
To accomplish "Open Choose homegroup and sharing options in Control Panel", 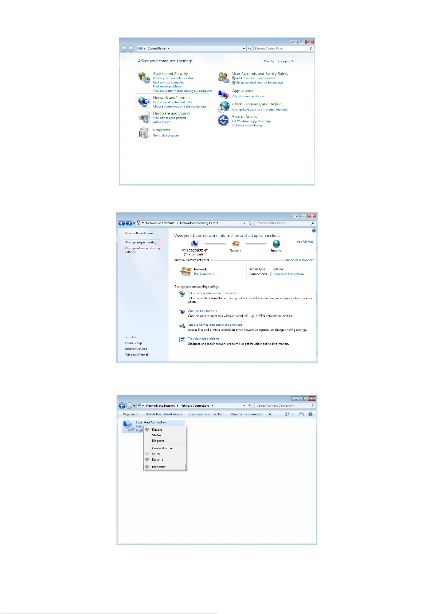I will coord(180,107).
